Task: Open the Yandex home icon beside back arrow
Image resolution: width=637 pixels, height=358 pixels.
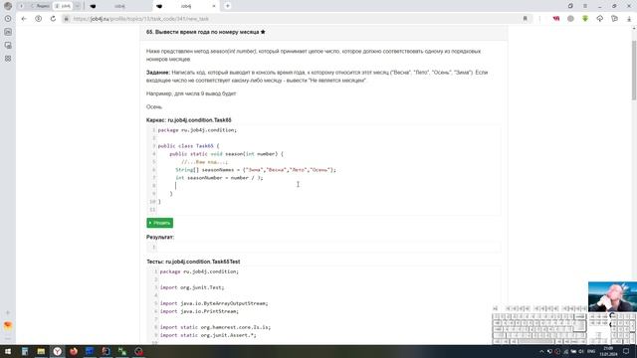Action: coord(38,19)
